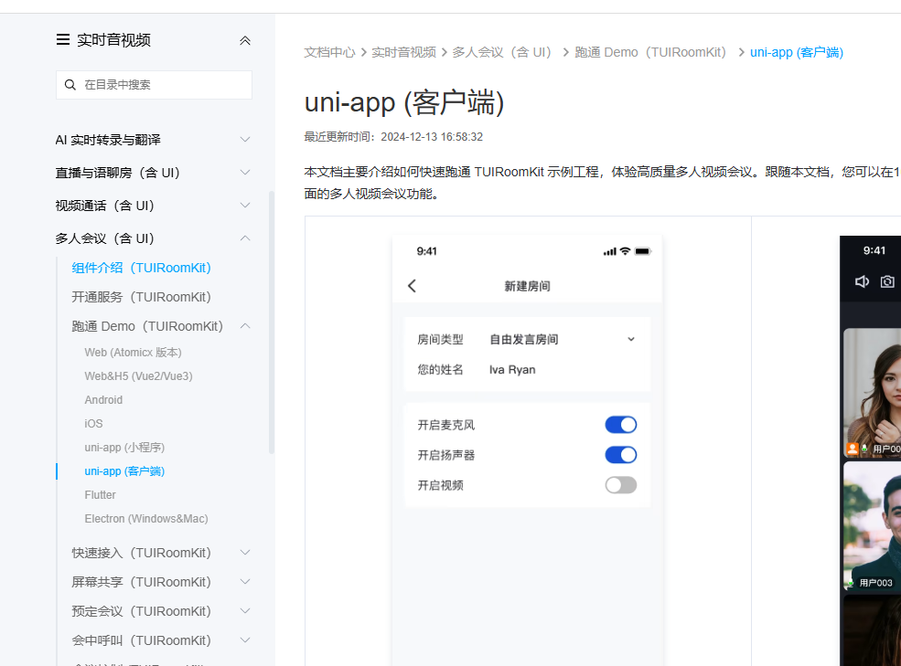Click the orange host icon on 用户 video tile
This screenshot has width=901, height=666.
(x=853, y=449)
